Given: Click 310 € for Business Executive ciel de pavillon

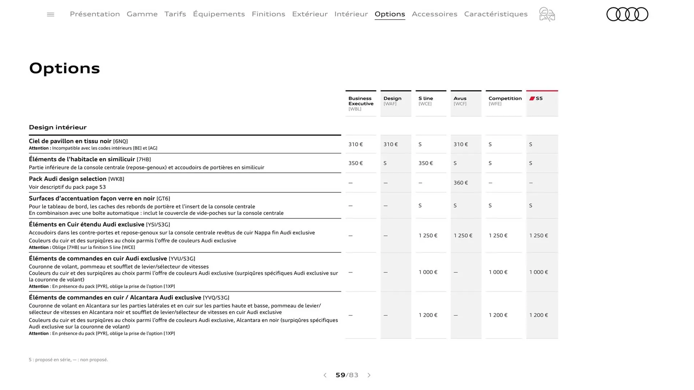Looking at the screenshot, I should [356, 144].
